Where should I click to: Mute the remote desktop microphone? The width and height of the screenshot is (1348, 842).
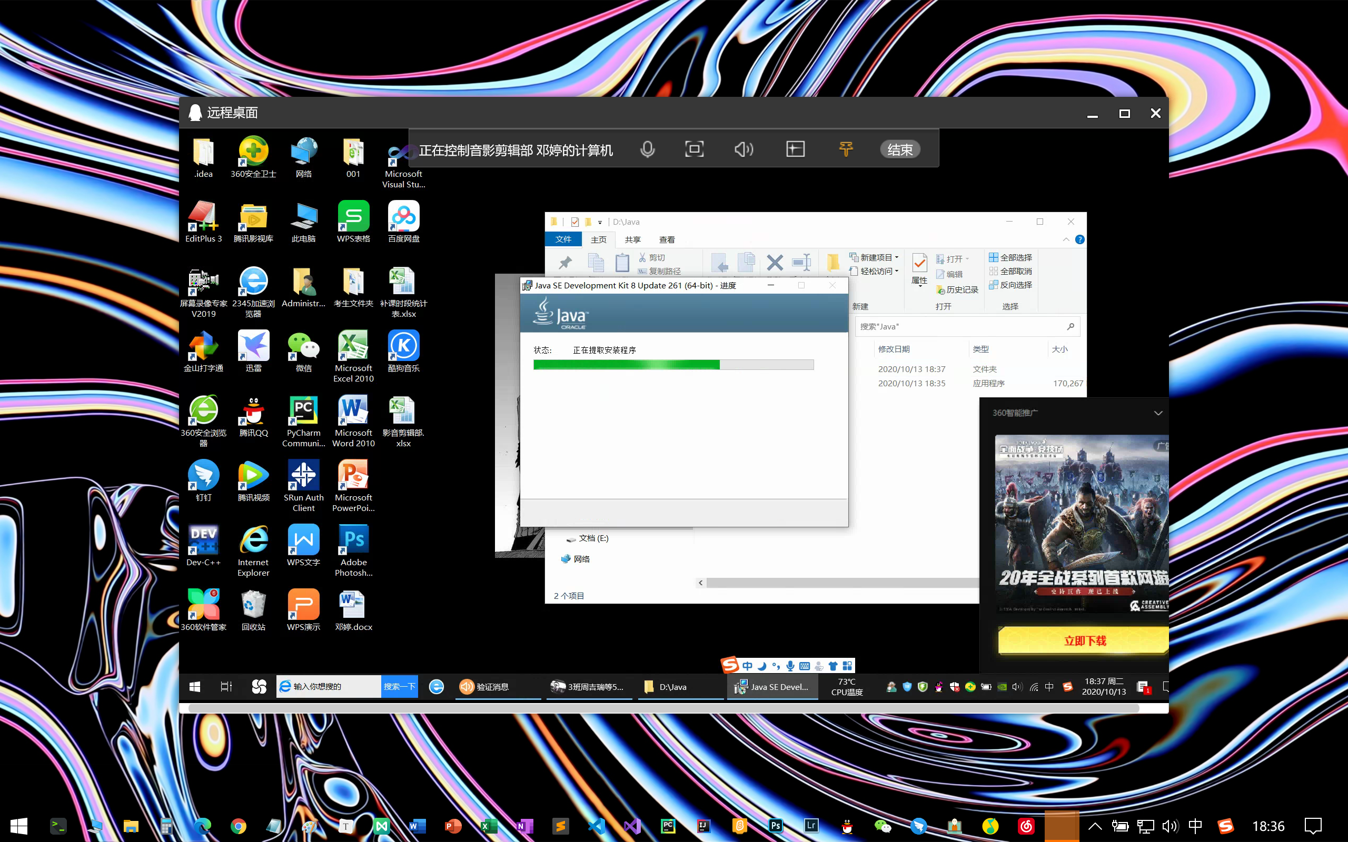point(647,149)
